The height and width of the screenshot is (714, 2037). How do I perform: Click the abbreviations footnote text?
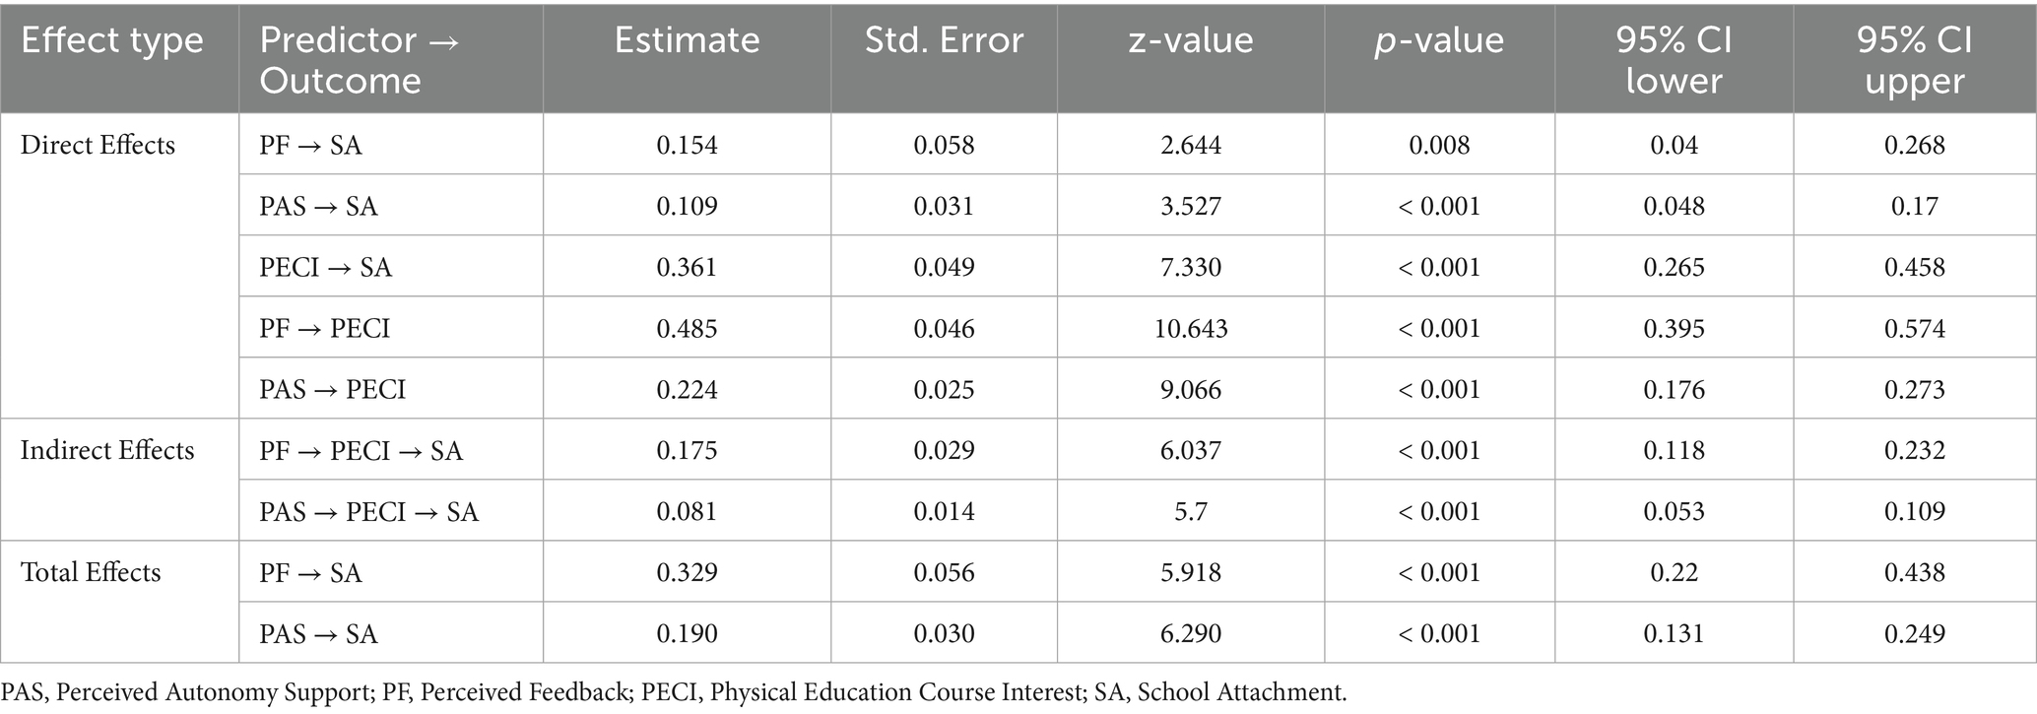click(x=674, y=692)
